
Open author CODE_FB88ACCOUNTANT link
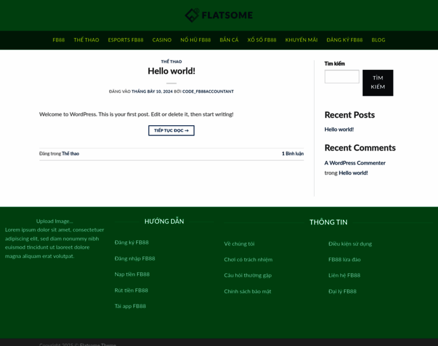click(x=208, y=91)
